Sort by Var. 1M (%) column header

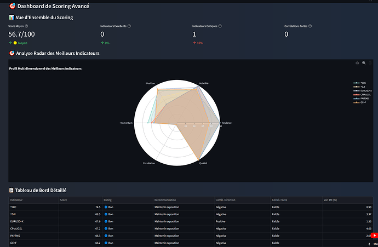331,200
